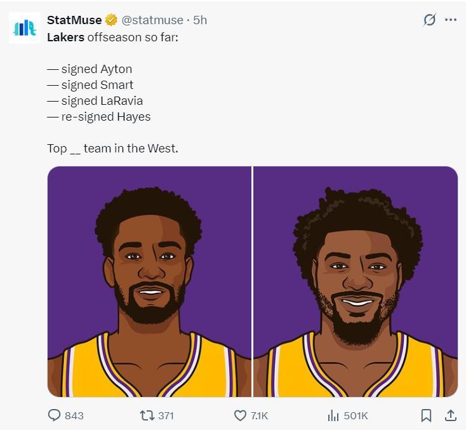Click the 7.1K likes count

259,415
